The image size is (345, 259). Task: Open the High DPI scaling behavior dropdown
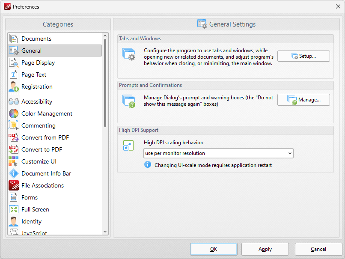(218, 153)
